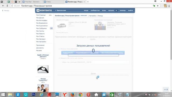Click the green lock protection icon
The image size is (172, 97).
pyautogui.click(x=154, y=6)
